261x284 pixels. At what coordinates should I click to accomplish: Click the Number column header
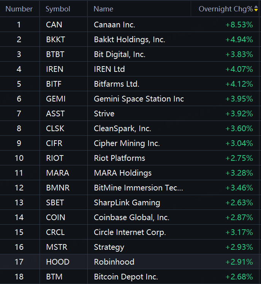pyautogui.click(x=19, y=9)
